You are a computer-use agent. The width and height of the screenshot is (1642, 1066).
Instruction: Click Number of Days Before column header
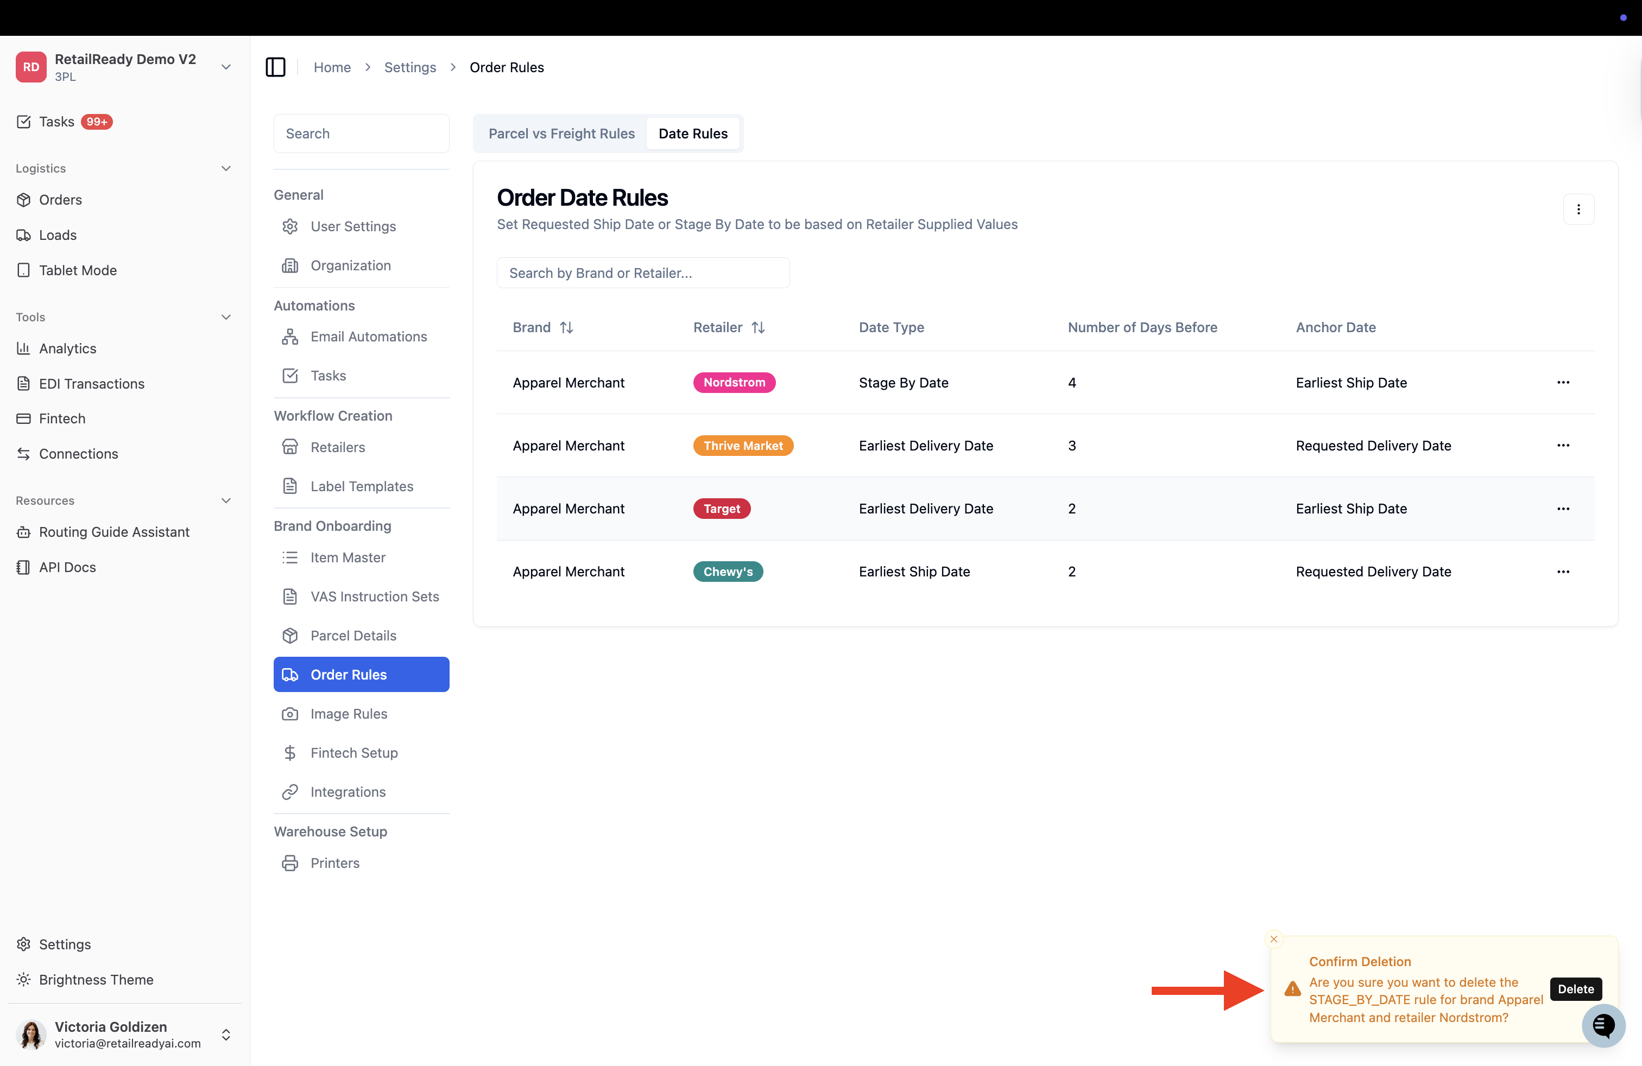pyautogui.click(x=1142, y=327)
